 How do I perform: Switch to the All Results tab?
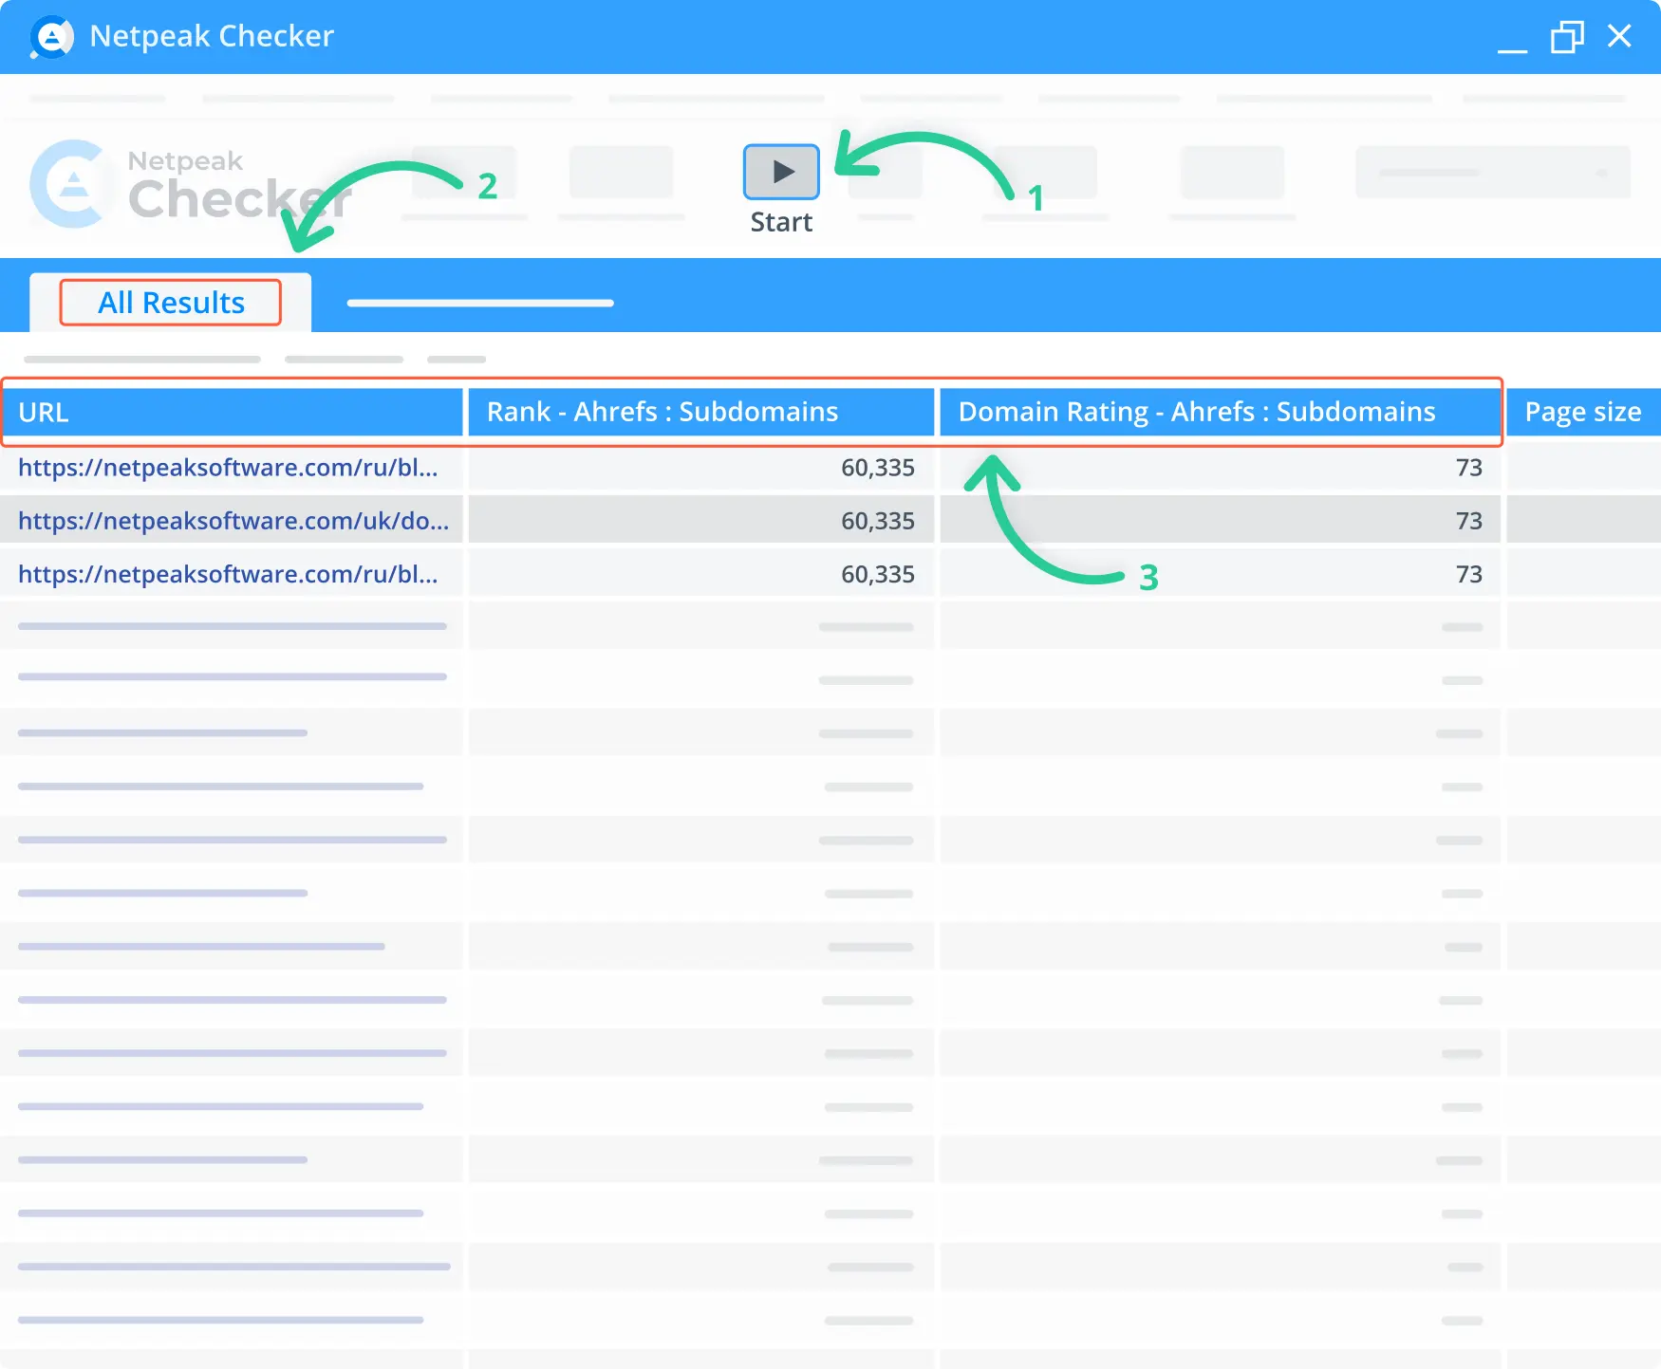pos(171,302)
